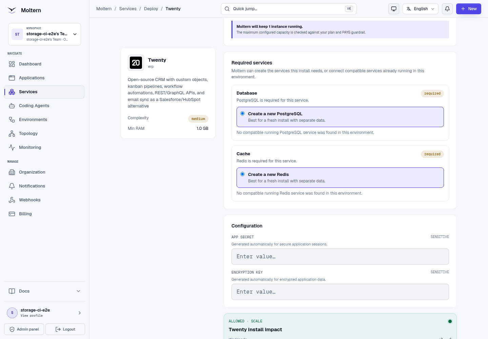Viewport: 488px width, 339px height.
Task: Click the Encryption Key input field
Action: pos(340,292)
